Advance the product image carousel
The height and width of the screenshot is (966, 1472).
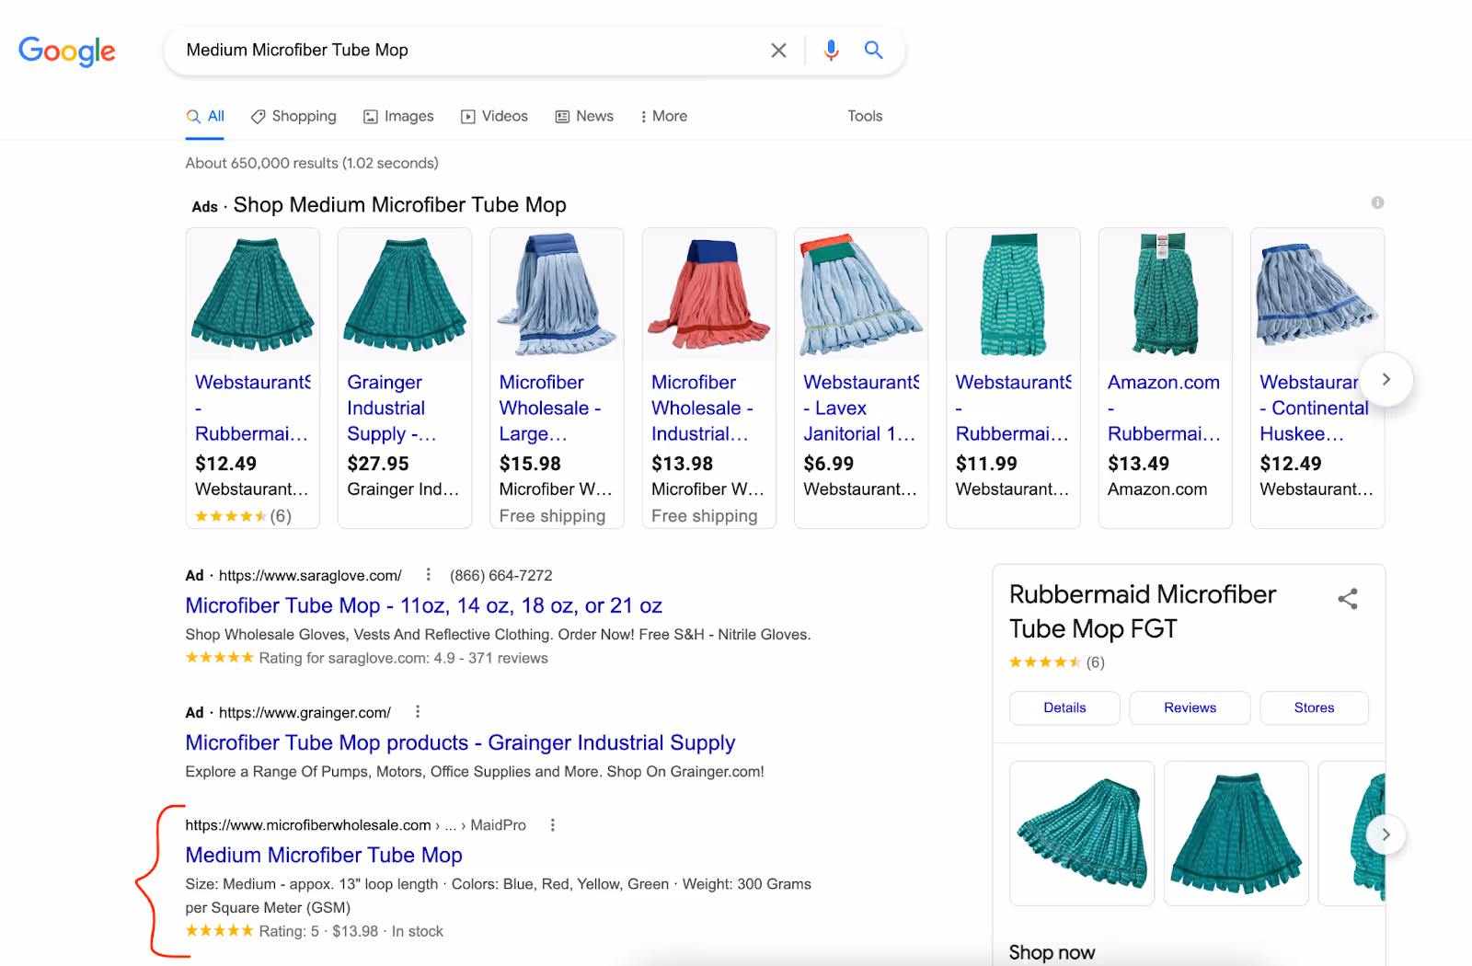[x=1386, y=834]
